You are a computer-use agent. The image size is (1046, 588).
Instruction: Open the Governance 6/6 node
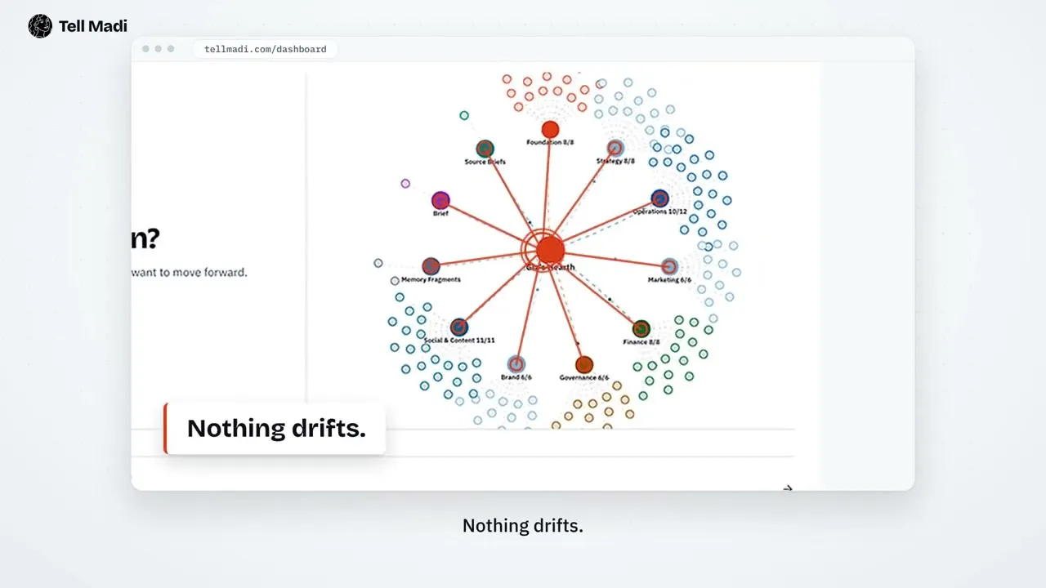click(583, 364)
